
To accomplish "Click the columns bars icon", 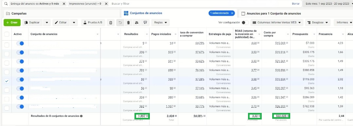I will [x=255, y=23].
